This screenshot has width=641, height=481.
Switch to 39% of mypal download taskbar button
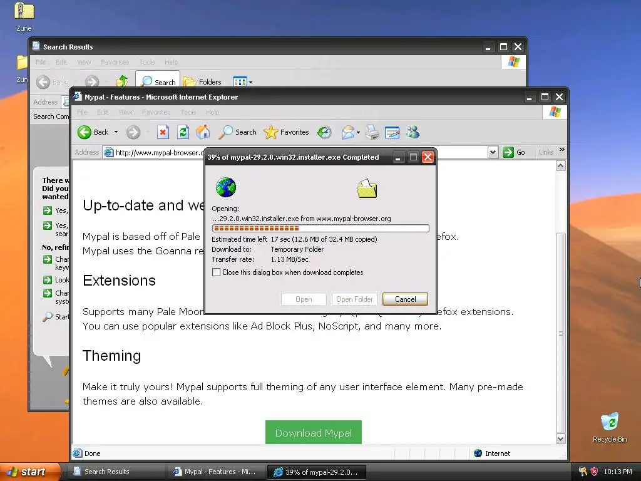point(316,472)
